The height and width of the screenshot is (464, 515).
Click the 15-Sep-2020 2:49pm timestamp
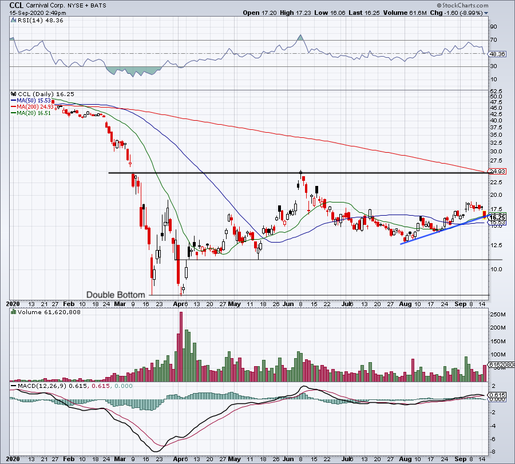38,13
